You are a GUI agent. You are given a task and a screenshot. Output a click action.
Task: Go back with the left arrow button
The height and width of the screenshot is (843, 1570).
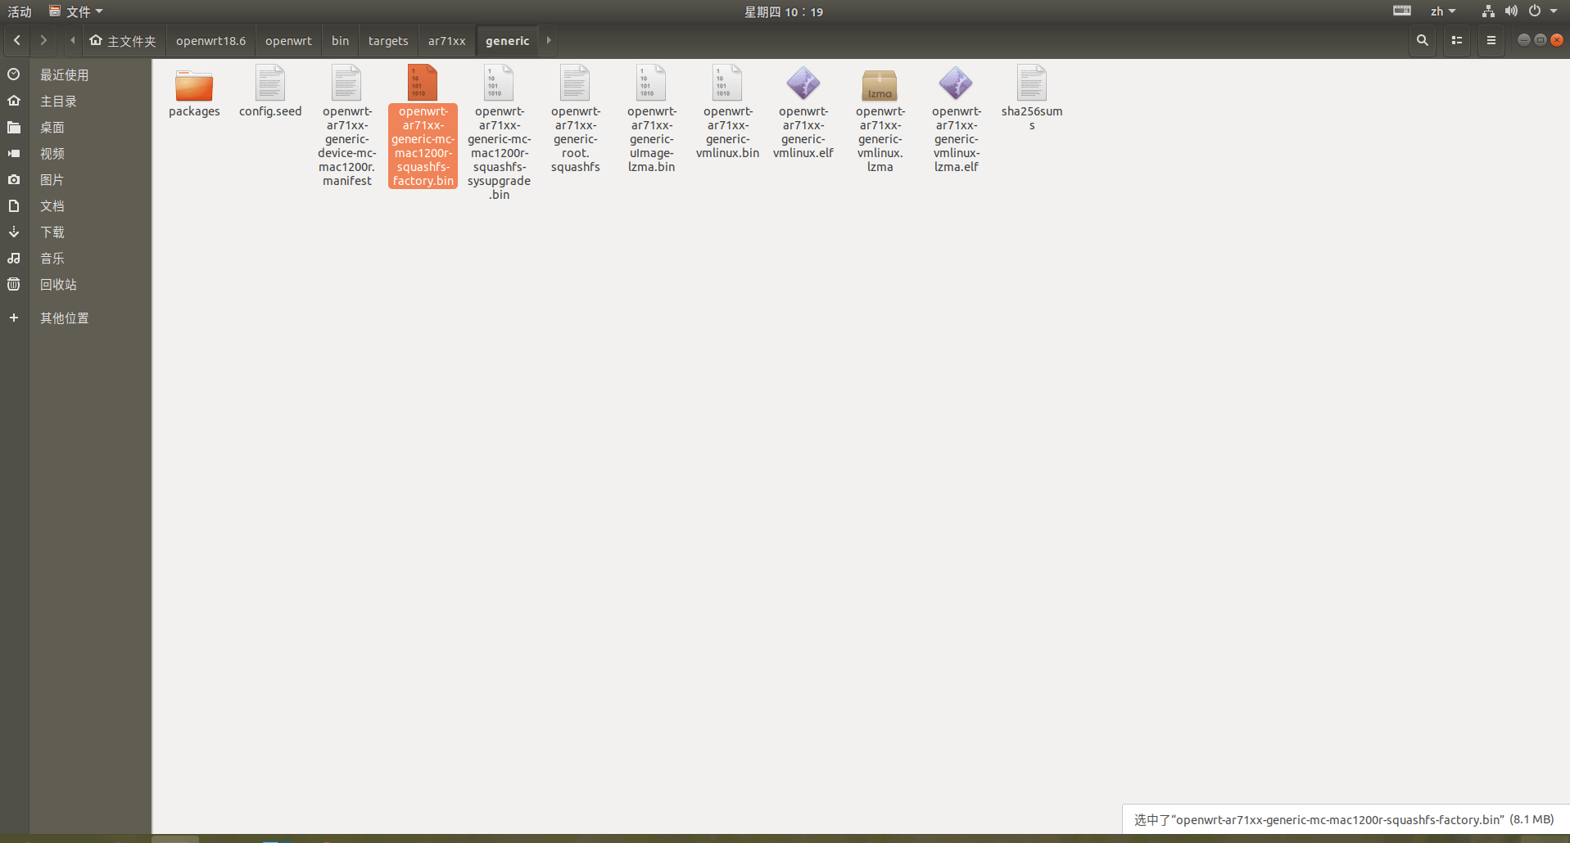(17, 40)
